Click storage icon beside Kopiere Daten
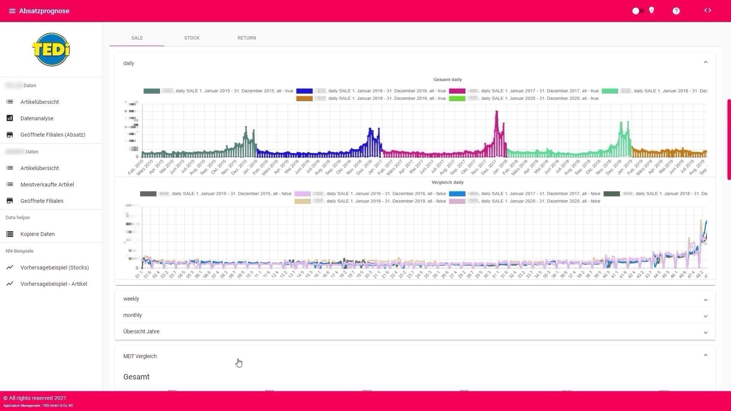Image resolution: width=731 pixels, height=411 pixels. pyautogui.click(x=10, y=234)
